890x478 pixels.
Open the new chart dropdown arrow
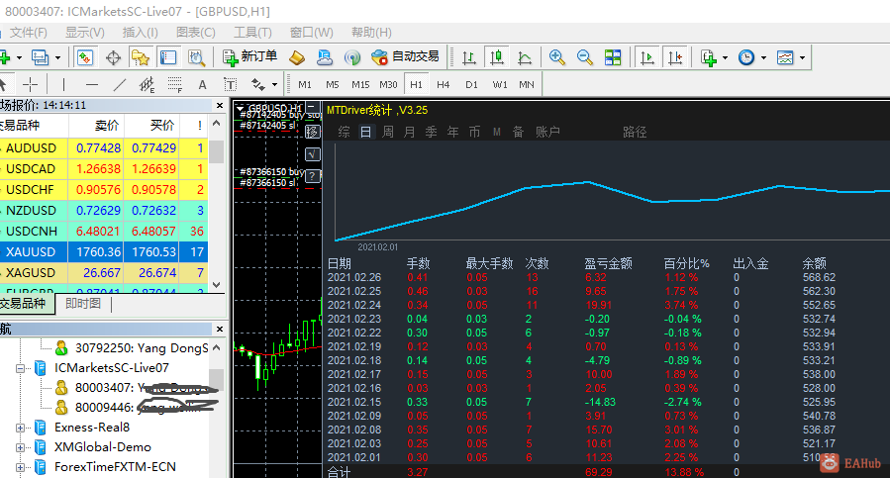click(x=19, y=58)
